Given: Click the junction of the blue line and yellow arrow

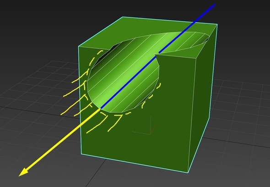Looking at the screenshot, I should pos(100,108).
